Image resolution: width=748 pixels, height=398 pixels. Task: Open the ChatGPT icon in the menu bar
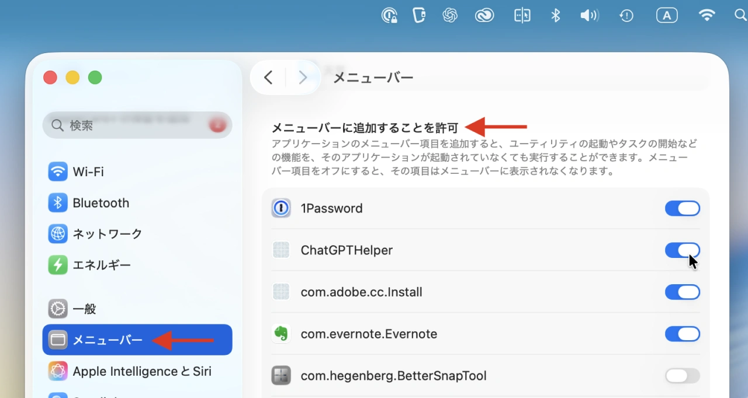(x=451, y=15)
